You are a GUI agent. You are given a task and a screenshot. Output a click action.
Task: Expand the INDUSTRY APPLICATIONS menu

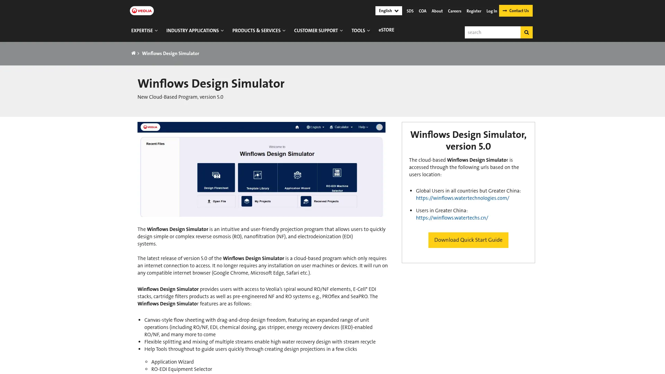[195, 30]
